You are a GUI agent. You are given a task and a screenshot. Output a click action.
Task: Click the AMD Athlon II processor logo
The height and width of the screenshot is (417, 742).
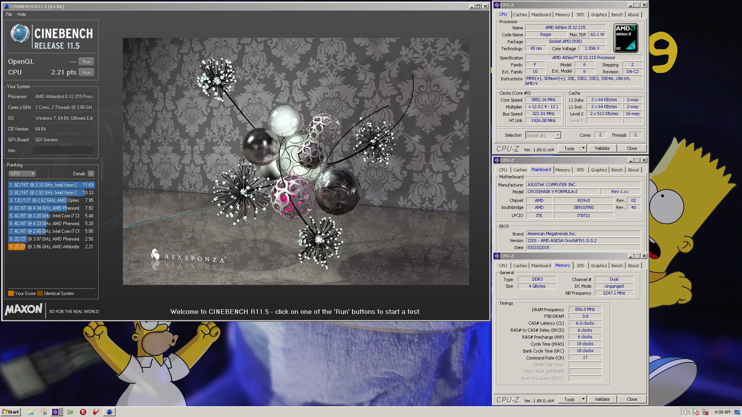click(x=626, y=38)
